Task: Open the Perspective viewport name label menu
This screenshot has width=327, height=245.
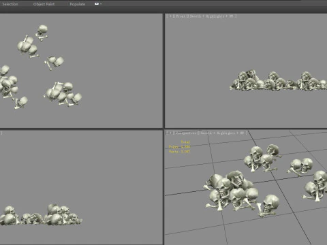Action: point(186,133)
